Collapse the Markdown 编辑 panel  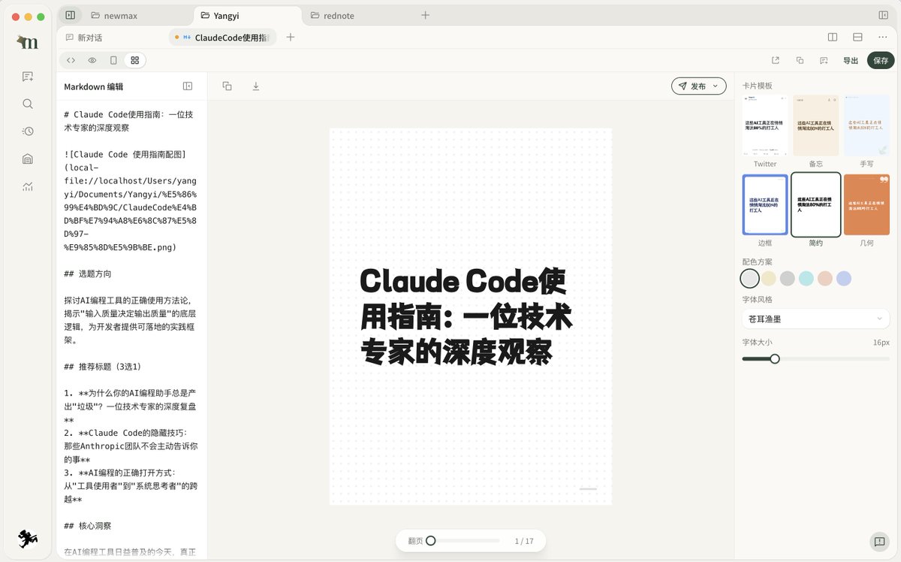pyautogui.click(x=188, y=86)
